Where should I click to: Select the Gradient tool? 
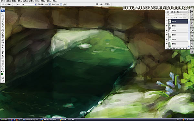pos(3,42)
